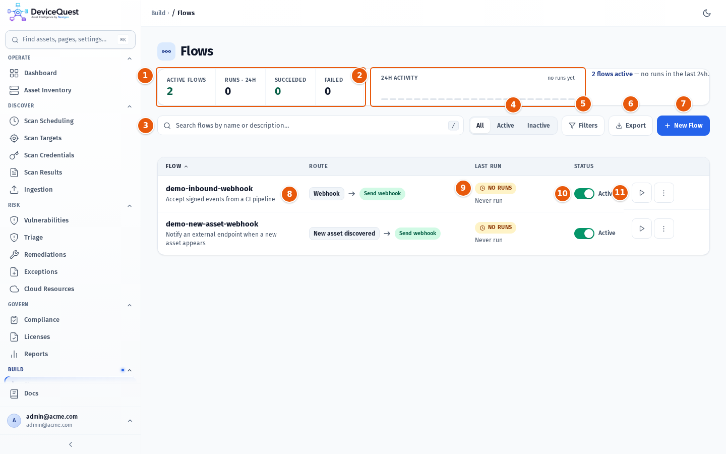Open Scan Results document icon
This screenshot has width=726, height=454.
[x=14, y=173]
